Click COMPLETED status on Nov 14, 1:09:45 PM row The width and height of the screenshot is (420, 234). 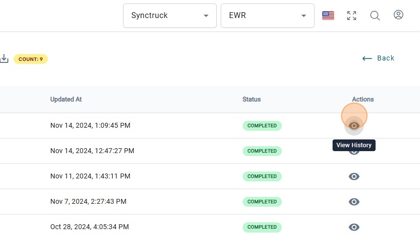(262, 126)
